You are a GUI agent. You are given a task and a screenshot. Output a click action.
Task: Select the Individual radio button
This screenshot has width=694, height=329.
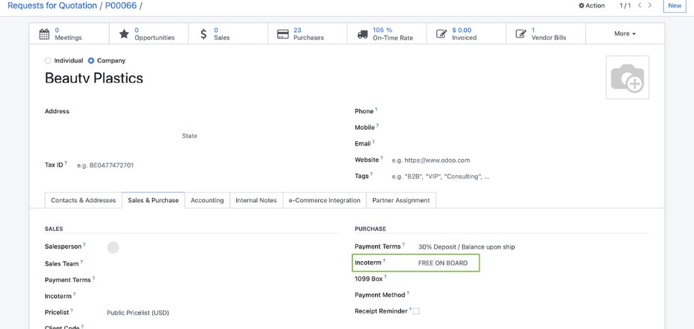48,61
